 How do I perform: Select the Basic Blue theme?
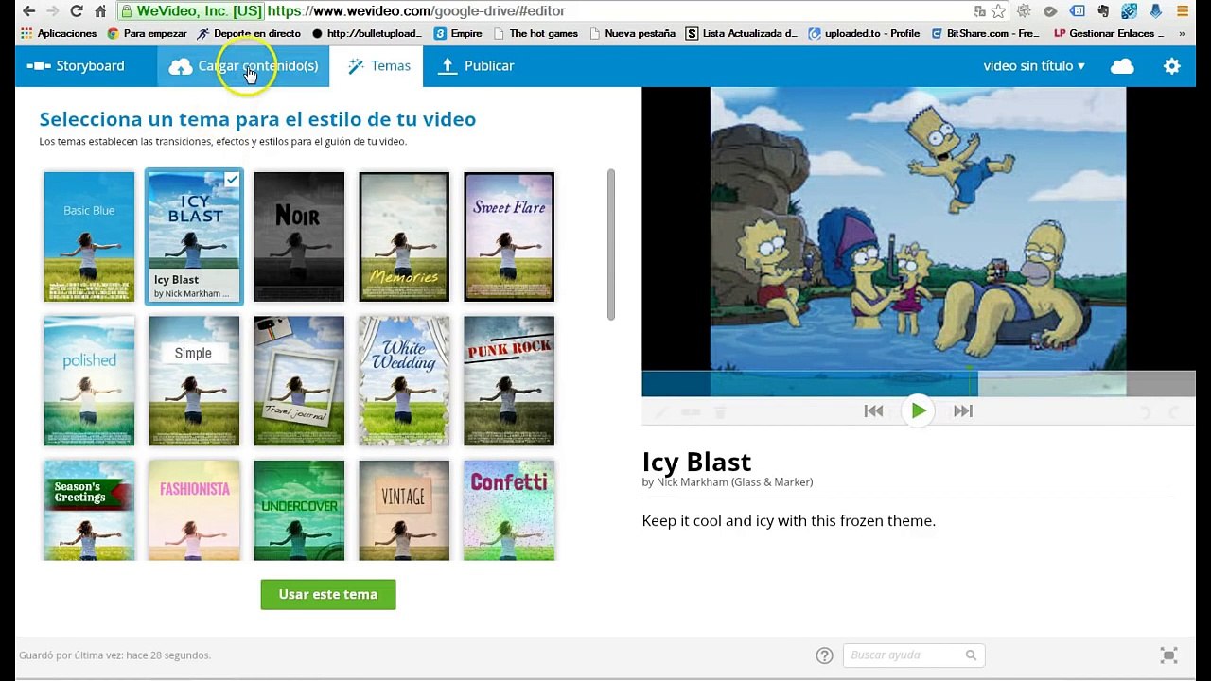[89, 236]
